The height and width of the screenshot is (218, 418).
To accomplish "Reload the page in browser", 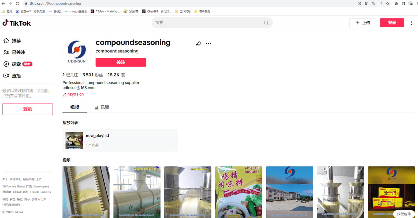I will tap(17, 4).
